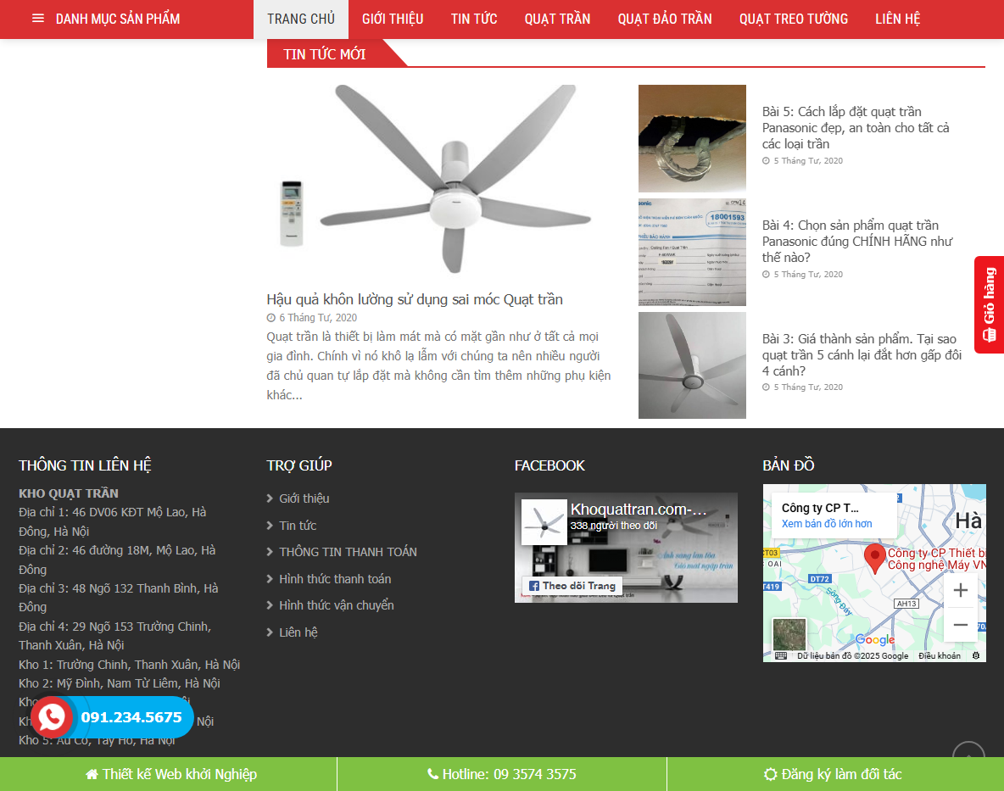Viewport: 1004px width, 791px height.
Task: Zoom in on the Google map with the plus icon
Action: click(x=960, y=589)
